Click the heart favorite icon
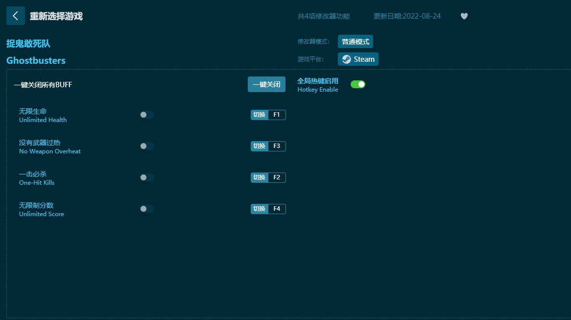 click(x=464, y=16)
